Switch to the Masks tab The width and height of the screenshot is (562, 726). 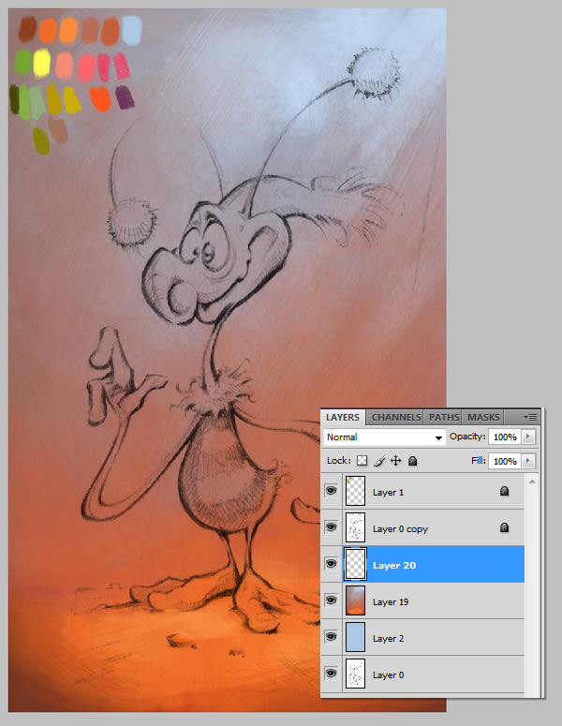click(x=483, y=417)
